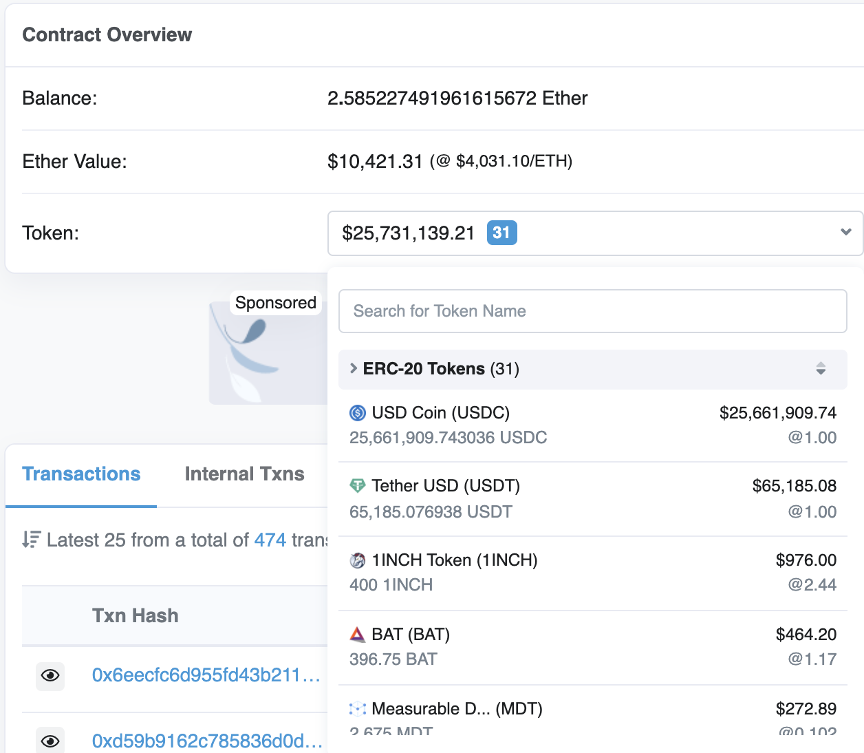Screen dimensions: 864x753
Task: Click the Contract Overview heading
Action: coord(107,35)
